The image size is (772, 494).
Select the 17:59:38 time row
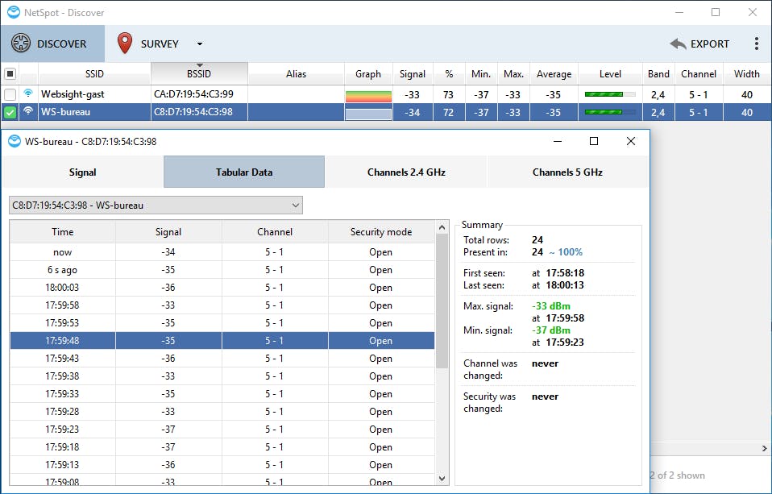[x=222, y=376]
